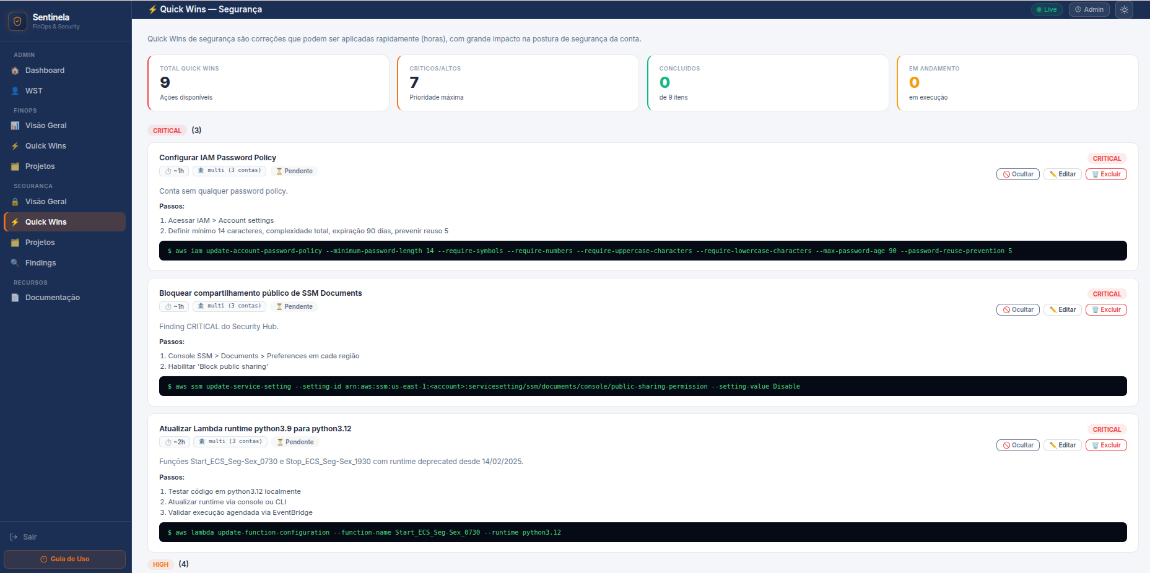
Task: Click the Total Quick Wins card
Action: tap(268, 83)
